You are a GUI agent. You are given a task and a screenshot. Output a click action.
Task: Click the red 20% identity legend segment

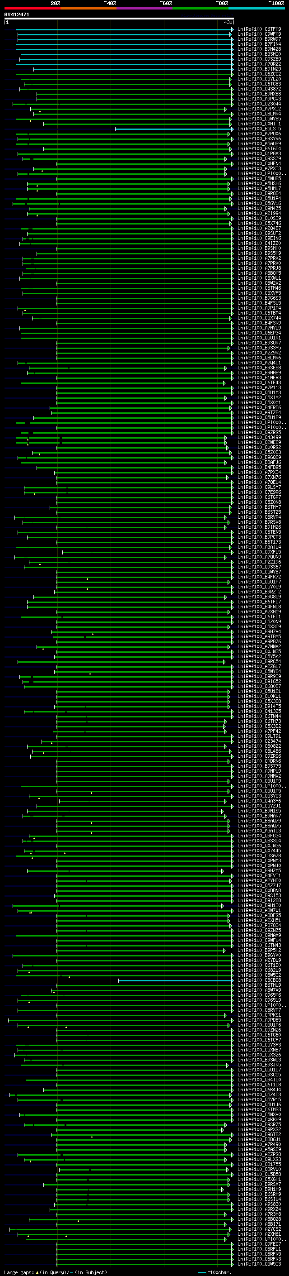click(x=32, y=8)
